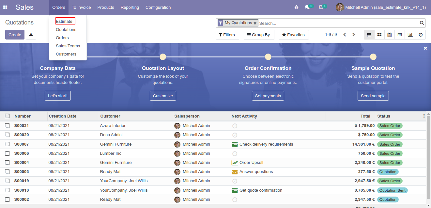Switch to the kanban view
Image resolution: width=431 pixels, height=208 pixels.
(x=379, y=35)
